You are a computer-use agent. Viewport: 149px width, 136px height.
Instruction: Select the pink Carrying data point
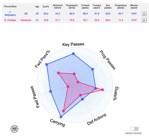point(63,111)
